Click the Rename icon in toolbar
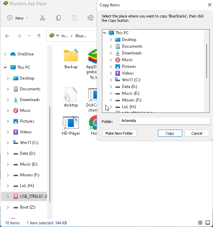The height and width of the screenshot is (227, 213). coord(91,18)
